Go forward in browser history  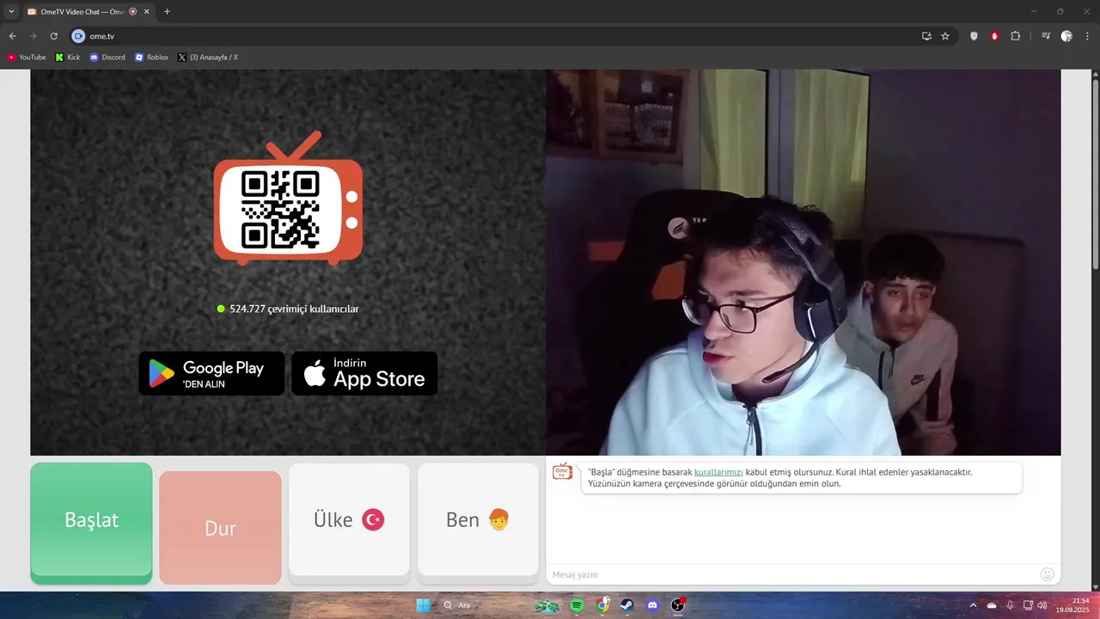(33, 36)
